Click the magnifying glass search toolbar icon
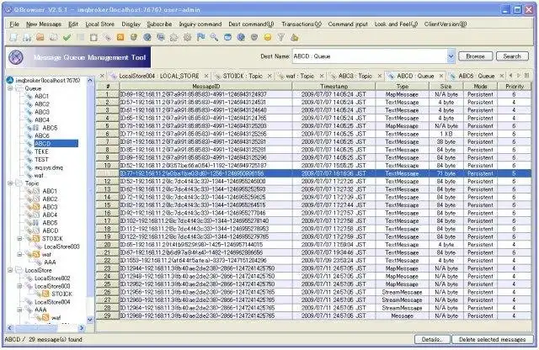539x350 pixels. (214, 37)
